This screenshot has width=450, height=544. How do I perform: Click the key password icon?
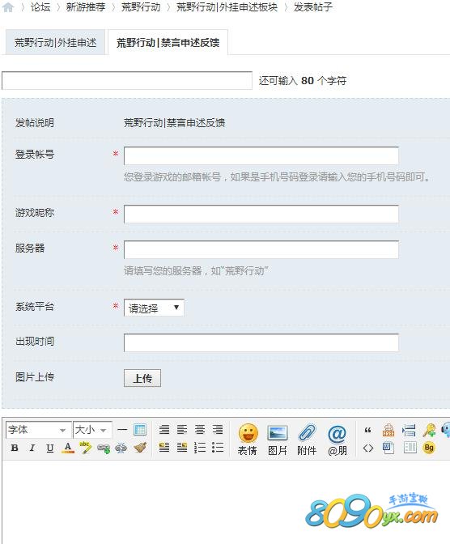coord(429,430)
